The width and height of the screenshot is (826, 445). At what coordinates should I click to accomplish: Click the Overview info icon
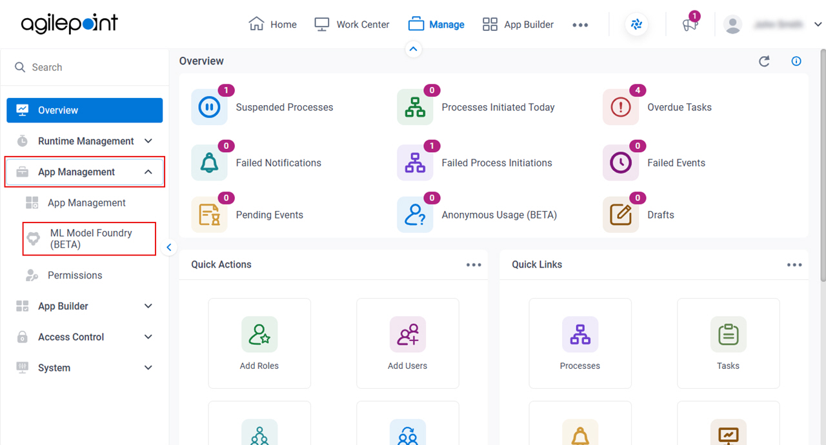pos(796,61)
